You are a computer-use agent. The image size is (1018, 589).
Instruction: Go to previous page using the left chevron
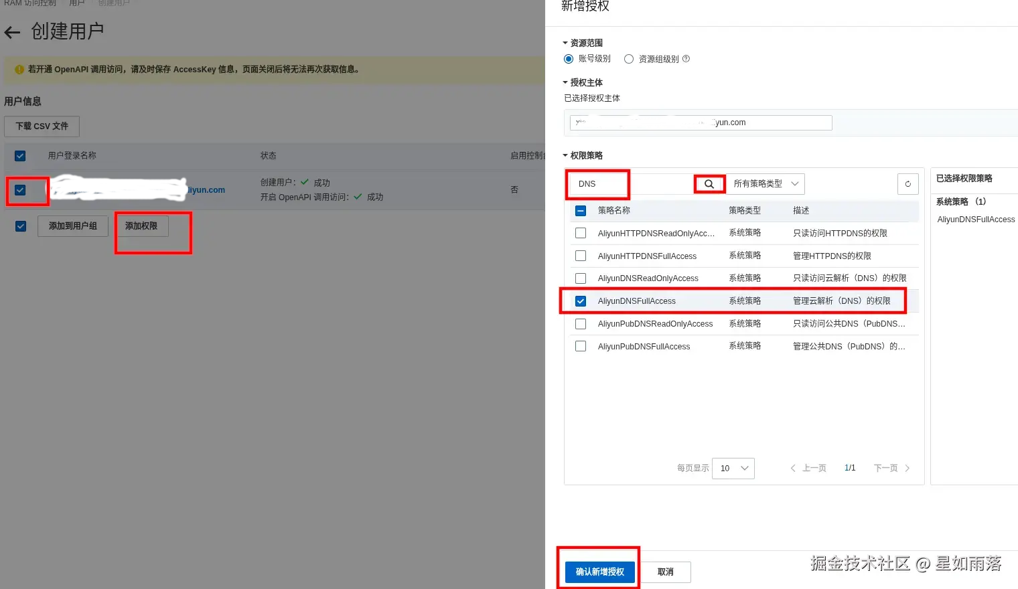(792, 468)
